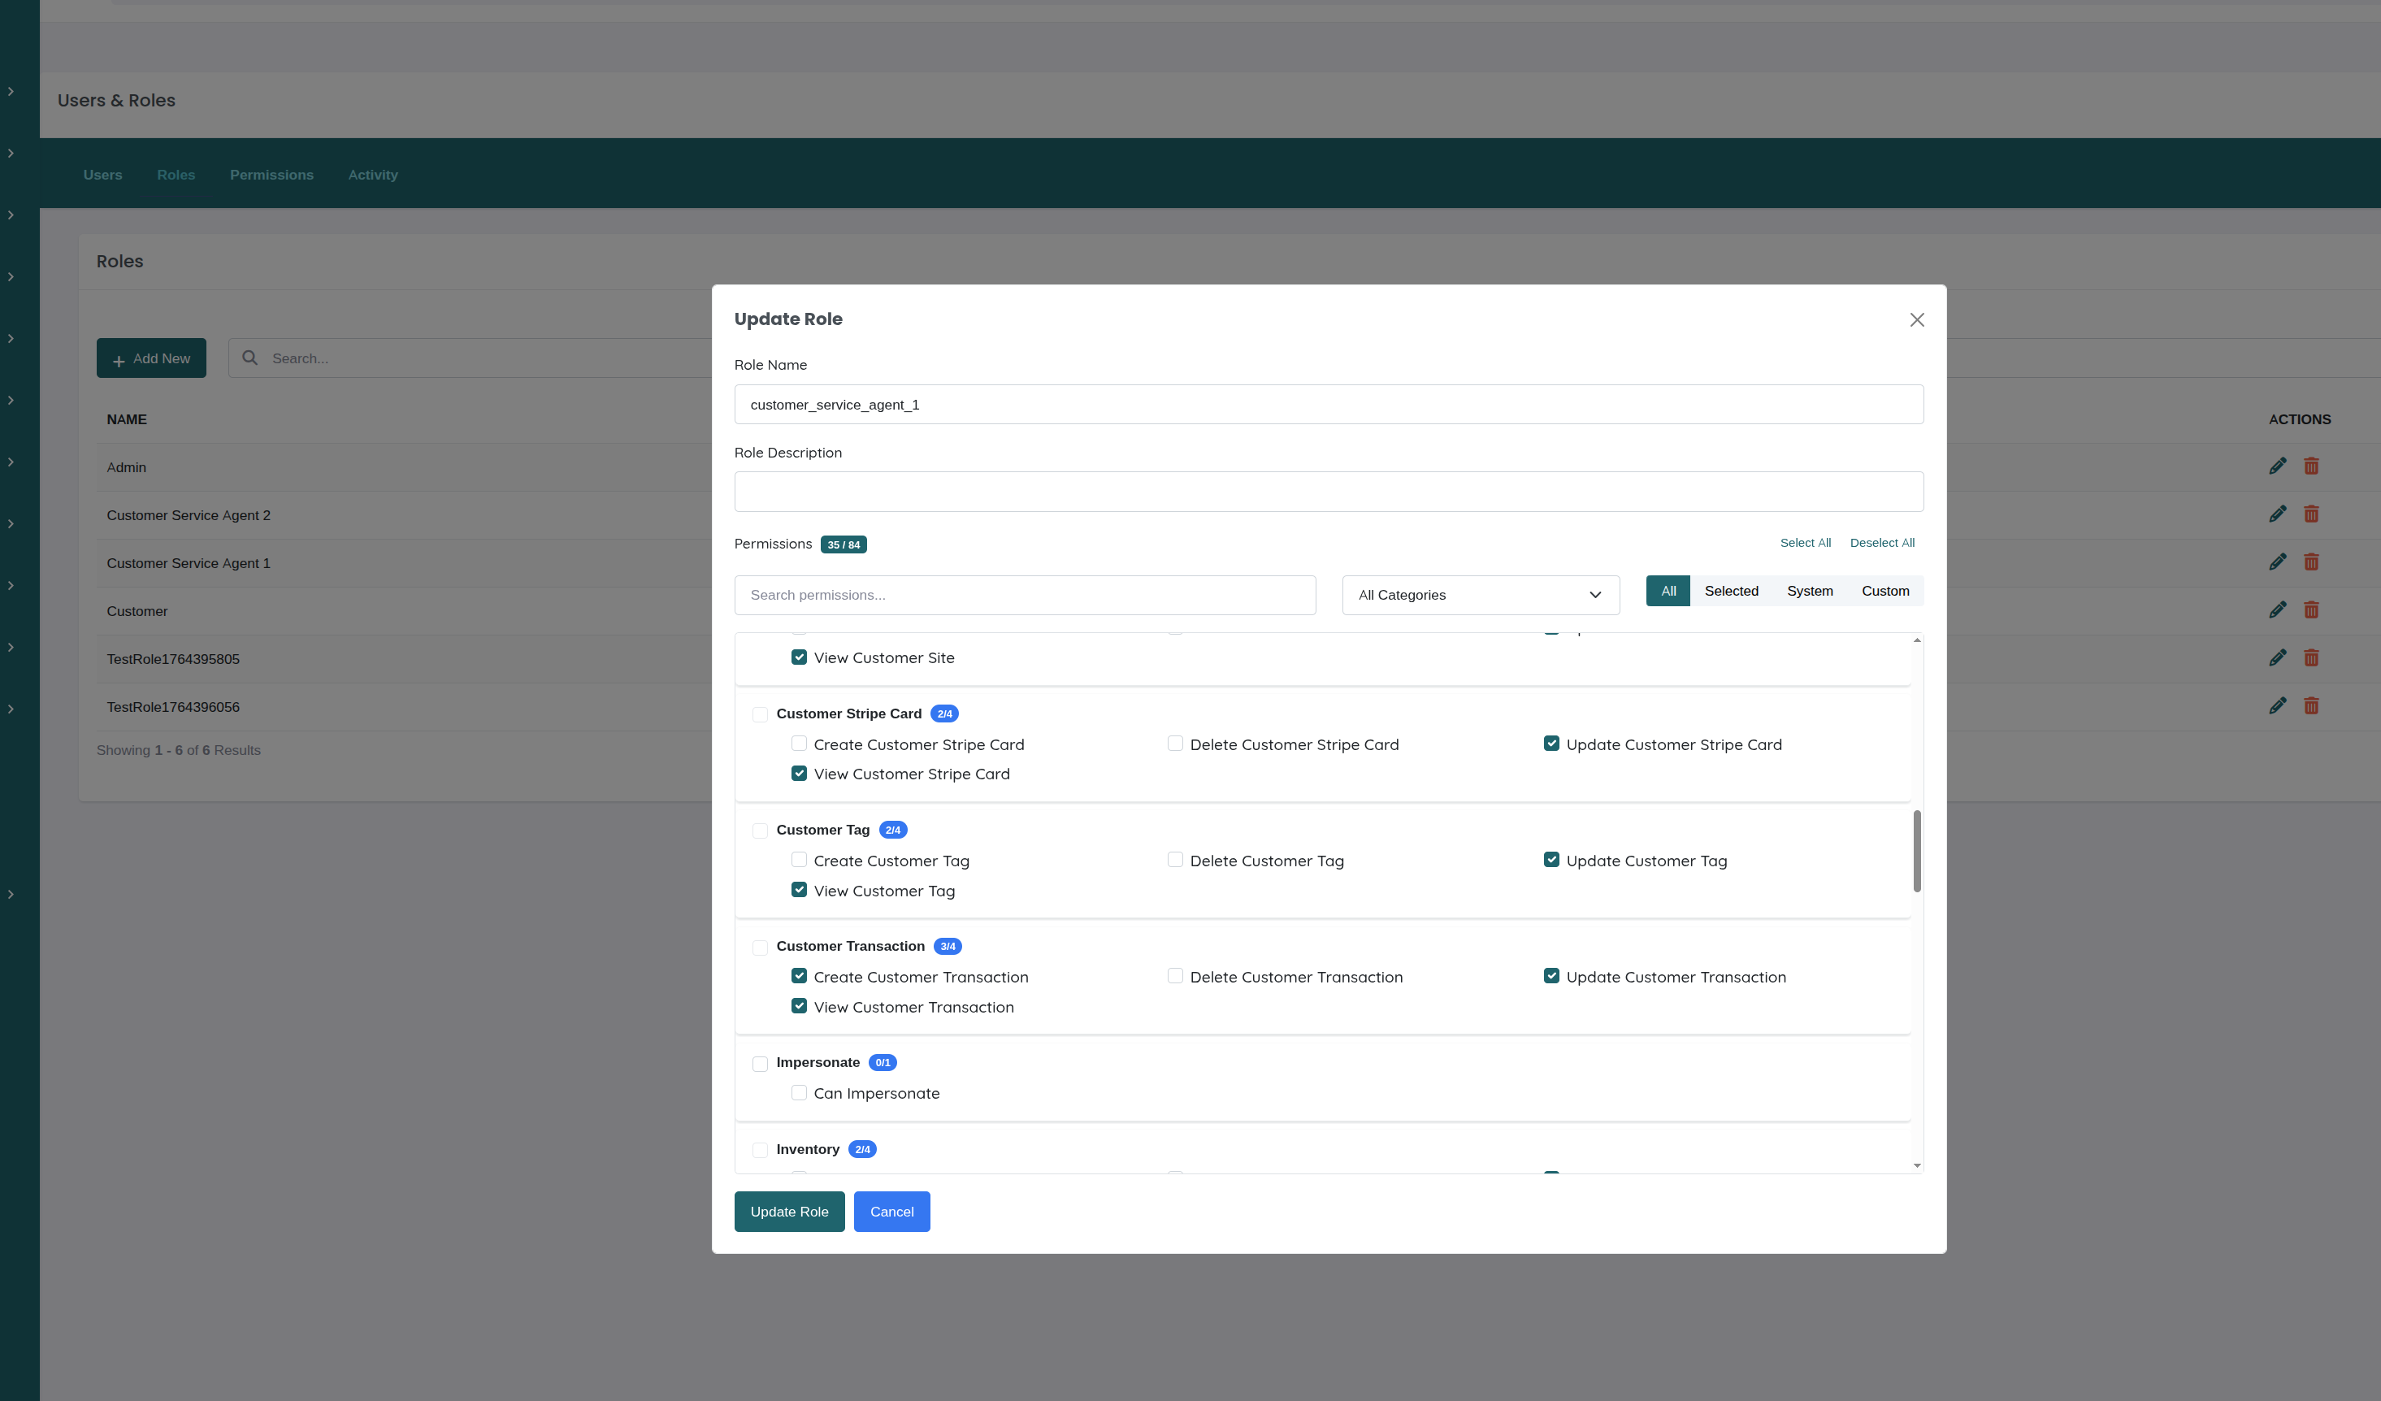Open the All Categories dropdown
This screenshot has height=1401, width=2381.
(x=1480, y=595)
